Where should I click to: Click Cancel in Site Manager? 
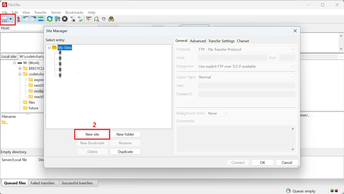pos(287,163)
